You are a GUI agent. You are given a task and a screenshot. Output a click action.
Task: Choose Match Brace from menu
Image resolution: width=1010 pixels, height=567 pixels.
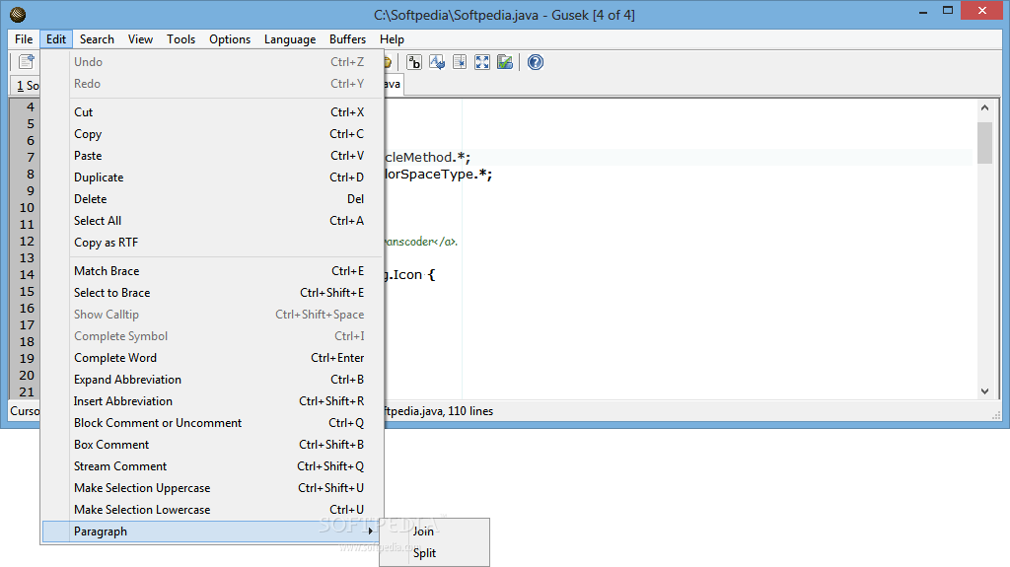point(213,271)
